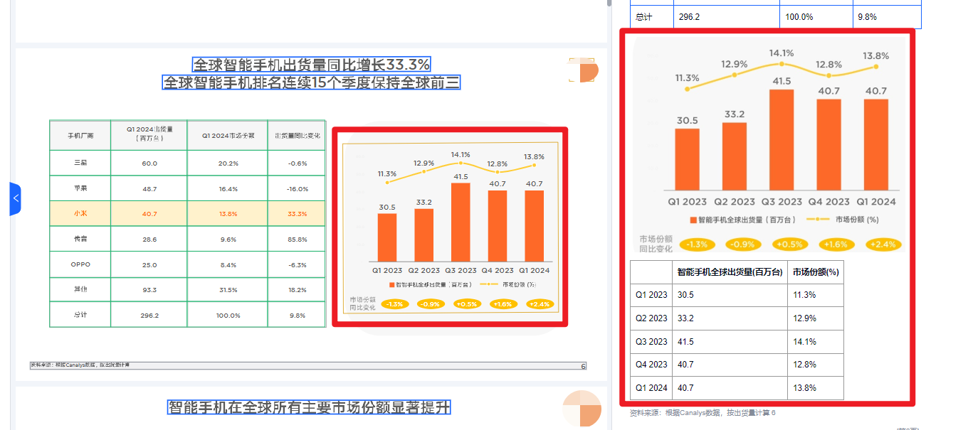Select heading 智能手机在全球所有主要市场份额显著提升
The height and width of the screenshot is (430, 968).
(309, 407)
